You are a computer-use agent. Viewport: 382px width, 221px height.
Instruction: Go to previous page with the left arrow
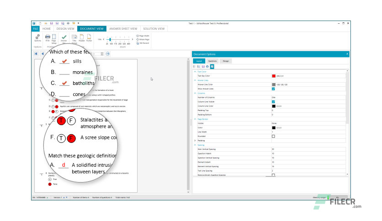tap(42, 54)
